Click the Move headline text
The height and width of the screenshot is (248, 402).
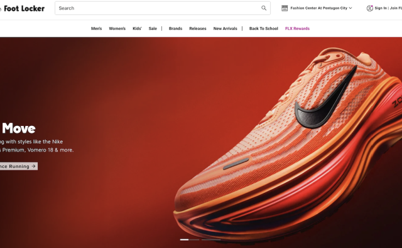click(18, 128)
